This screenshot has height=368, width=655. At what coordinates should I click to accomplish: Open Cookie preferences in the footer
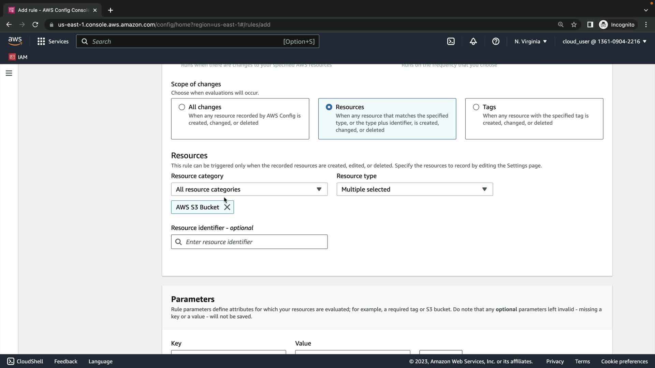pos(624,361)
